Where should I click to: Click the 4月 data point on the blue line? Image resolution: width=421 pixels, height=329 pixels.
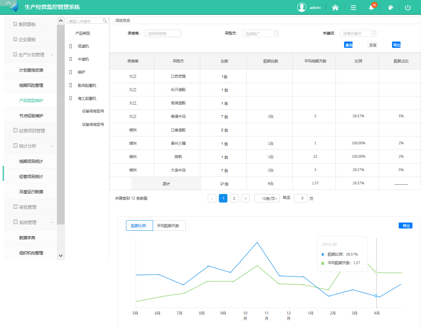point(376,296)
